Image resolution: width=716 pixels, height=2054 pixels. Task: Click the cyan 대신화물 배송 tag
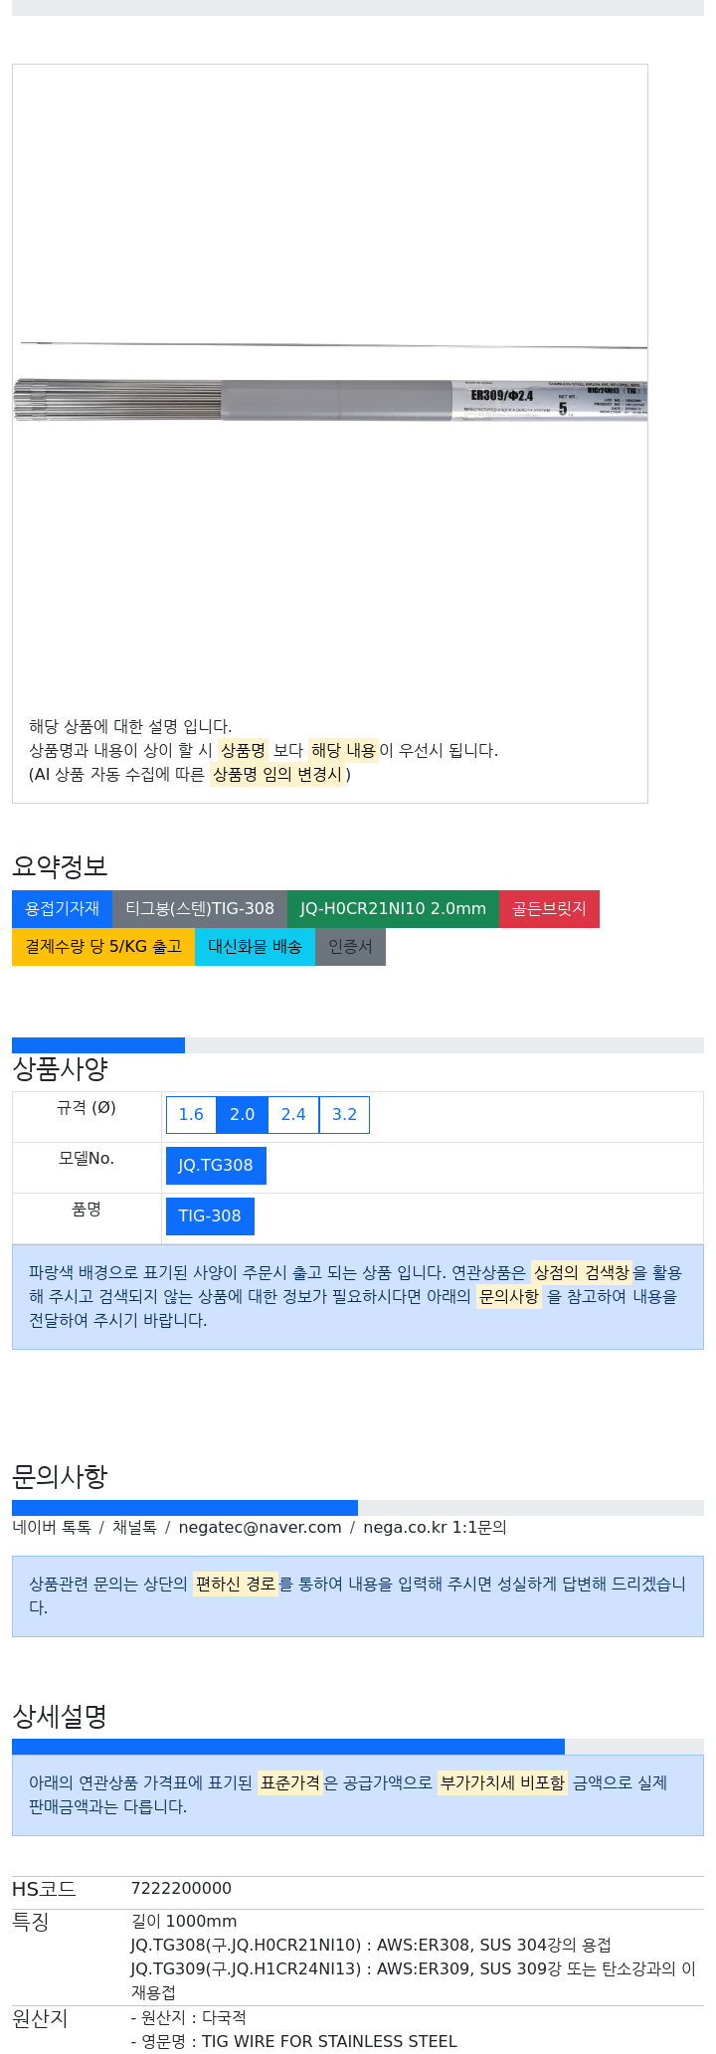tap(255, 946)
